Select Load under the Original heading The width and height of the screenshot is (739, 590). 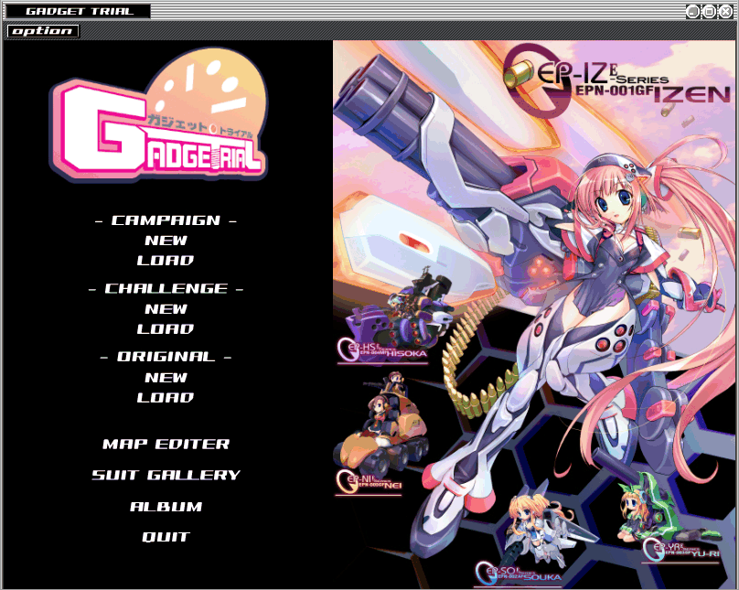click(x=166, y=398)
